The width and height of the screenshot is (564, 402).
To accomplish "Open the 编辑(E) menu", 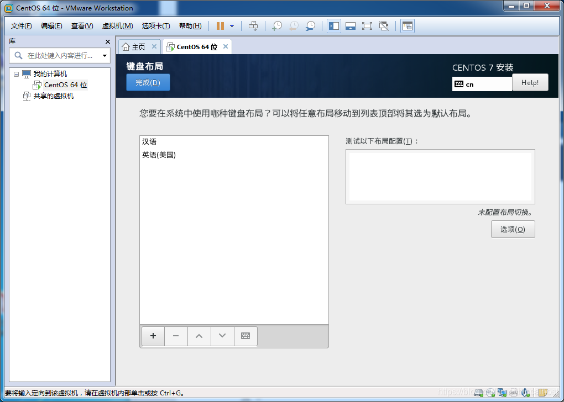I will pos(51,26).
